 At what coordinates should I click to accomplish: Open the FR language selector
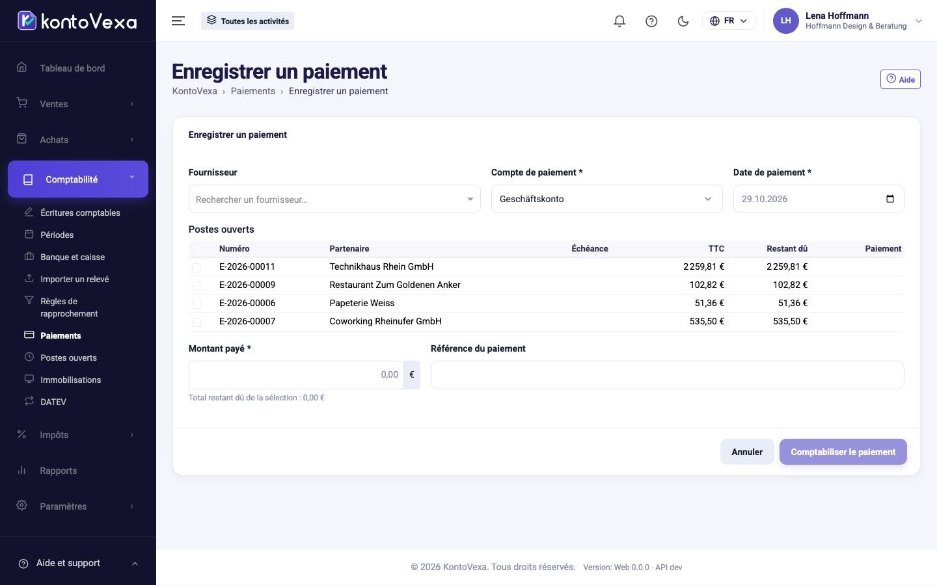click(729, 21)
